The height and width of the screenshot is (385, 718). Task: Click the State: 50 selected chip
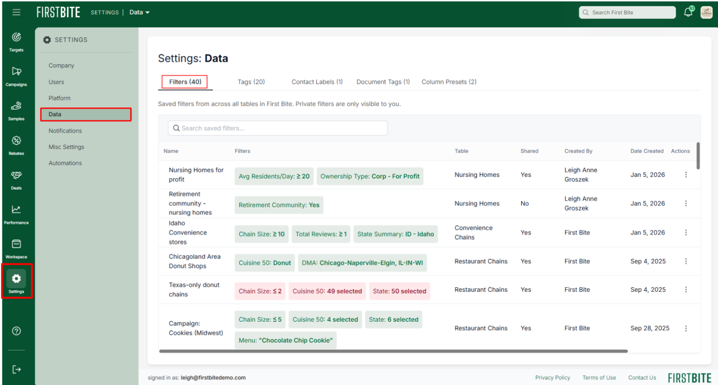(399, 291)
